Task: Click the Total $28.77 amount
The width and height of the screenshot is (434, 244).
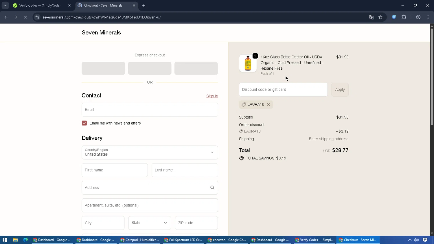Action: pos(340,150)
